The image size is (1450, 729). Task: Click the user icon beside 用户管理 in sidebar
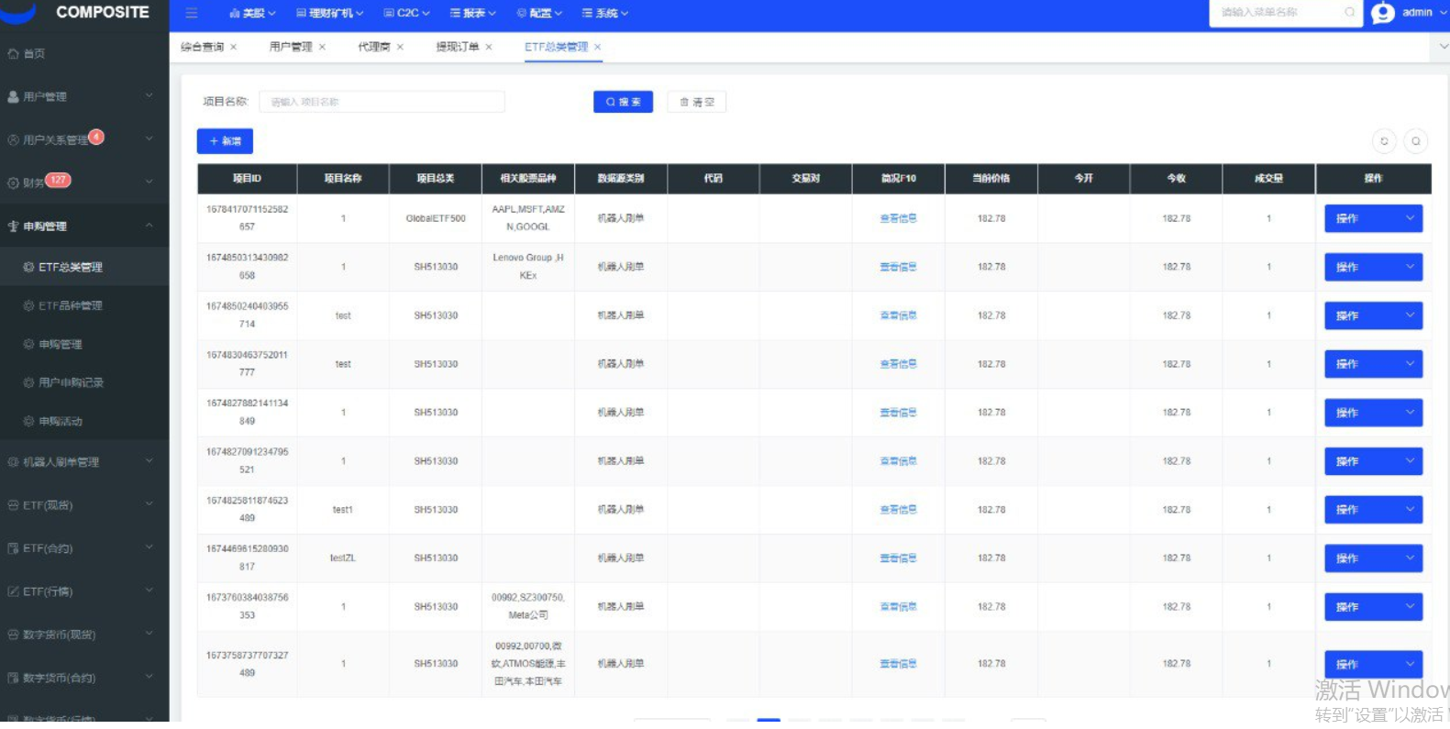(13, 96)
